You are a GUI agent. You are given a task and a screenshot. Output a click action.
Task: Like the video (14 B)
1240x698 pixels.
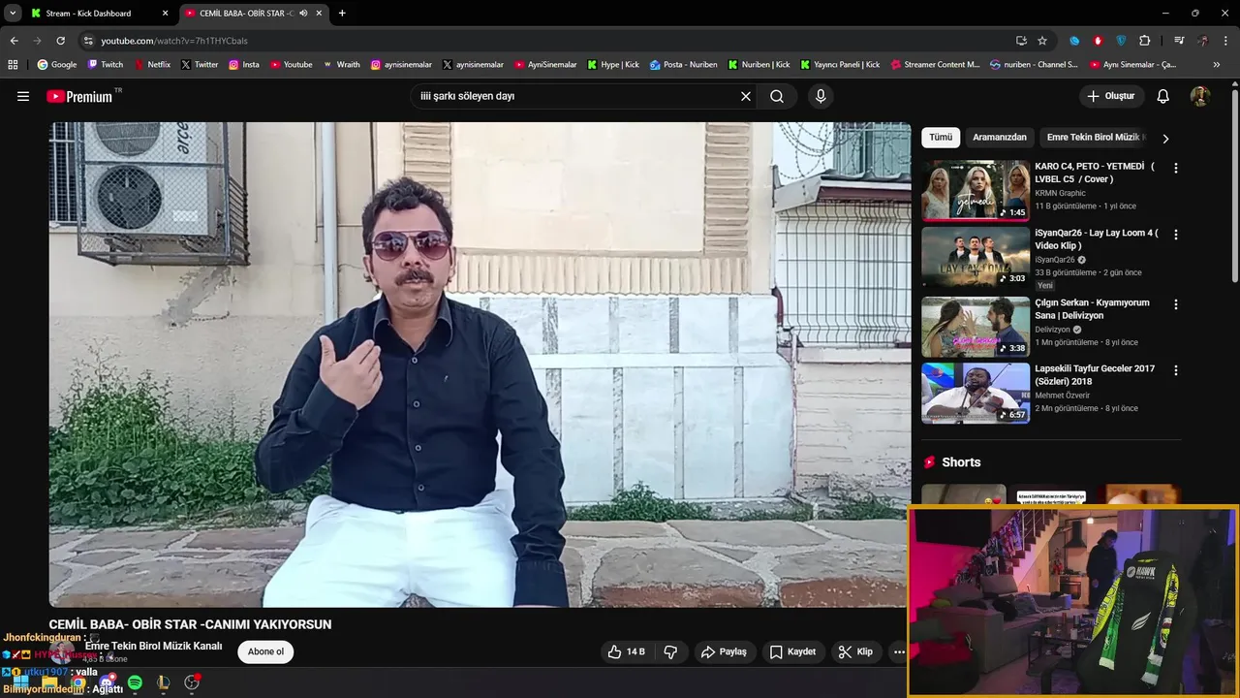[626, 651]
